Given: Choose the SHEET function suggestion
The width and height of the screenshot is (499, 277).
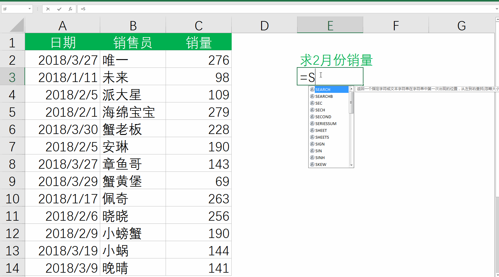Looking at the screenshot, I should [329, 130].
